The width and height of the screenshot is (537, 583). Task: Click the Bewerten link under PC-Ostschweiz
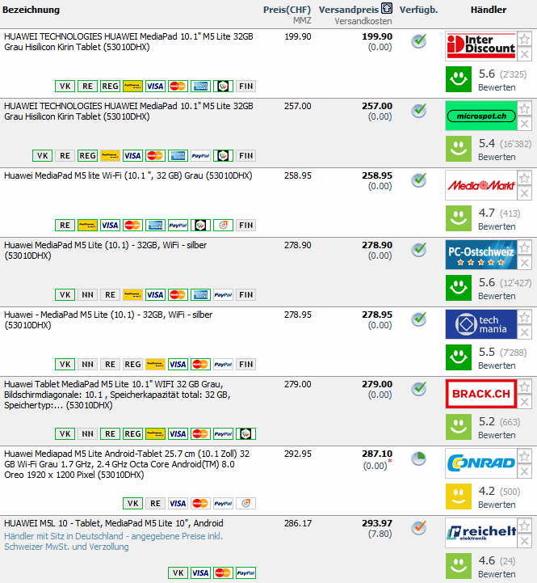497,296
